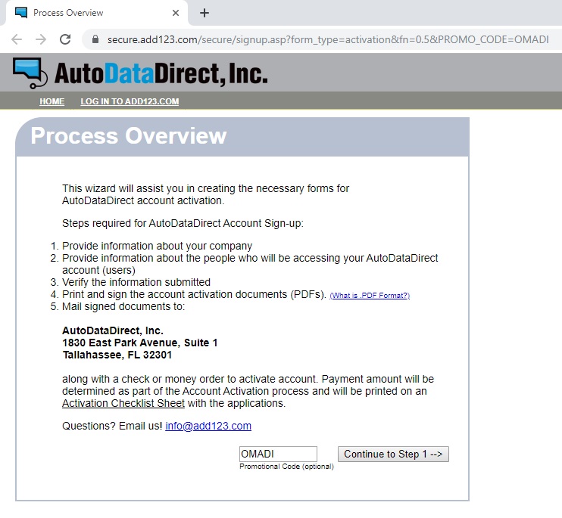Screen dimensions: 562x518
Task: Click the padlock icon in address bar
Action: coord(95,39)
